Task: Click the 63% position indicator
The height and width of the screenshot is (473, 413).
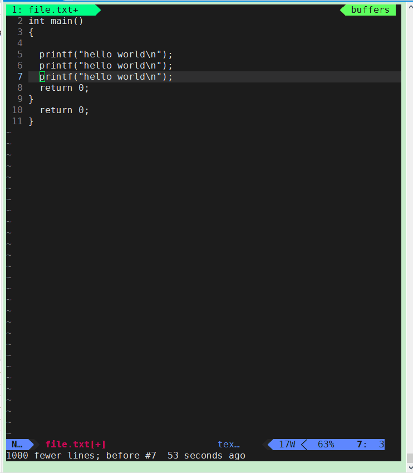Action: tap(326, 445)
